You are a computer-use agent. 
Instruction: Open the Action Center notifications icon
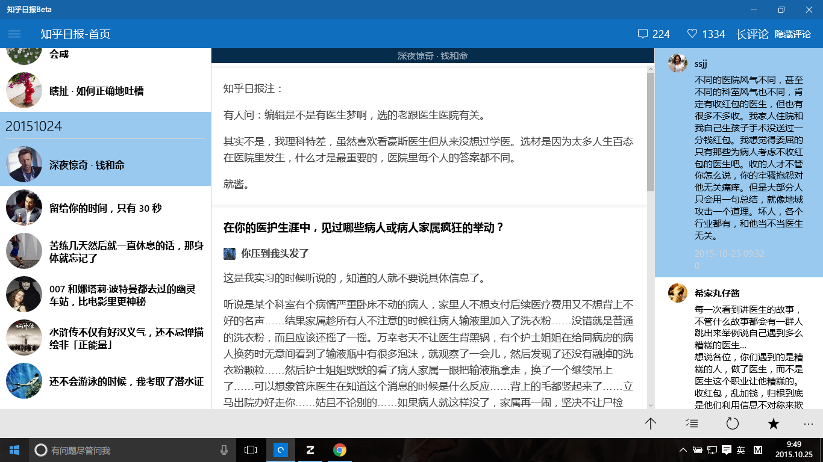[726, 450]
